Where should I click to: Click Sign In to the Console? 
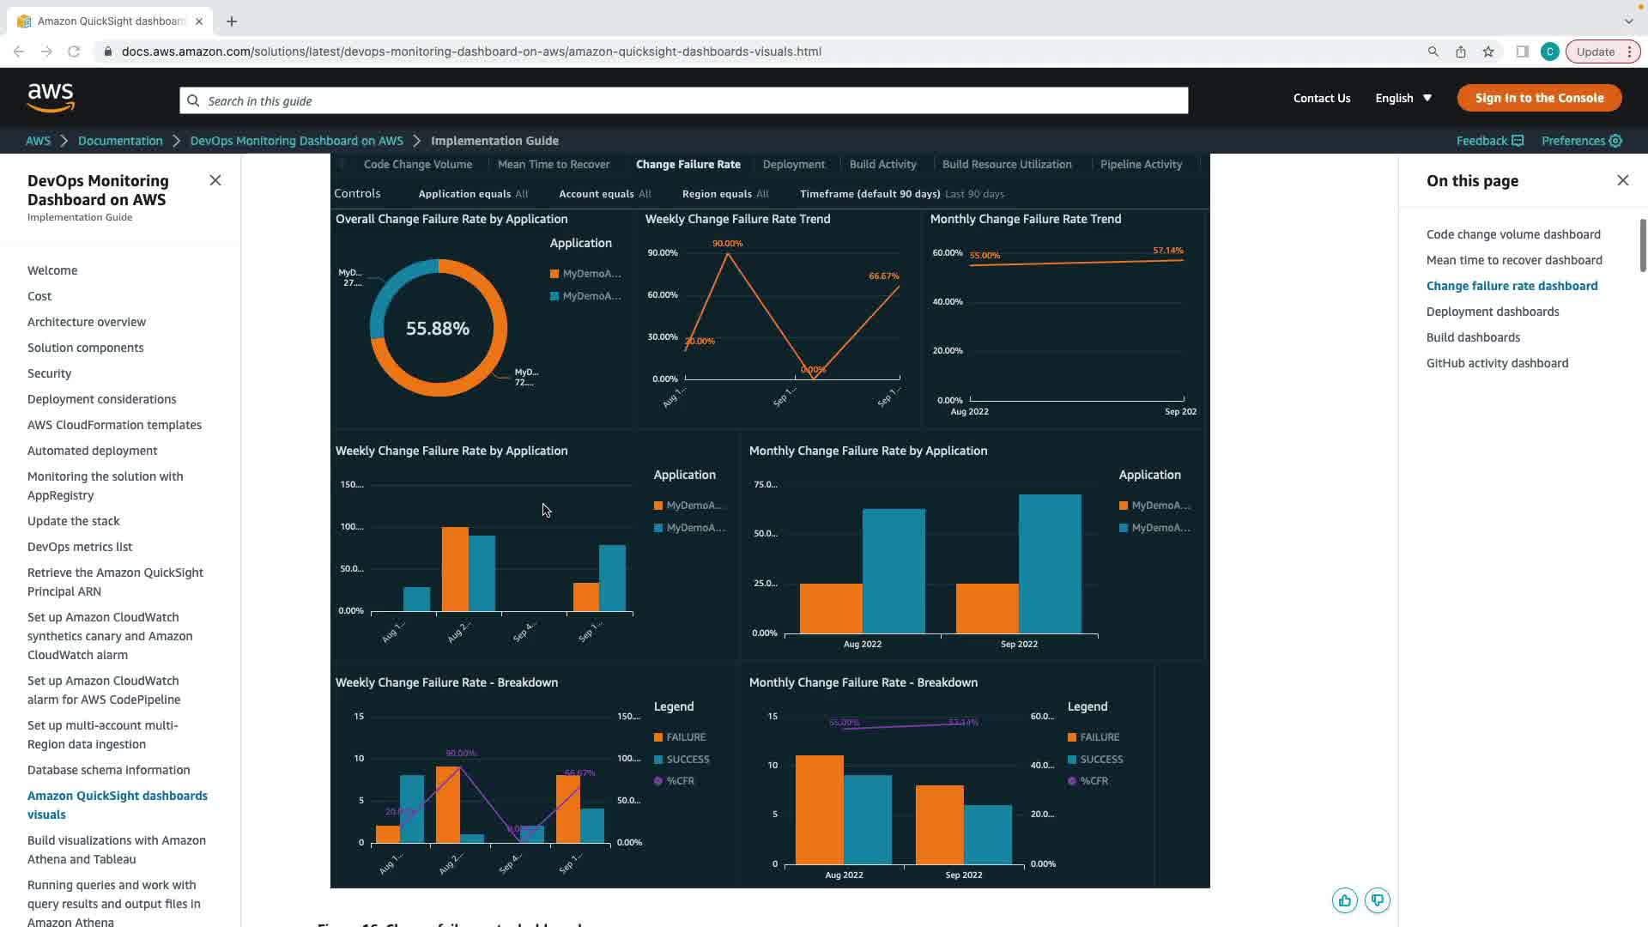click(x=1539, y=98)
